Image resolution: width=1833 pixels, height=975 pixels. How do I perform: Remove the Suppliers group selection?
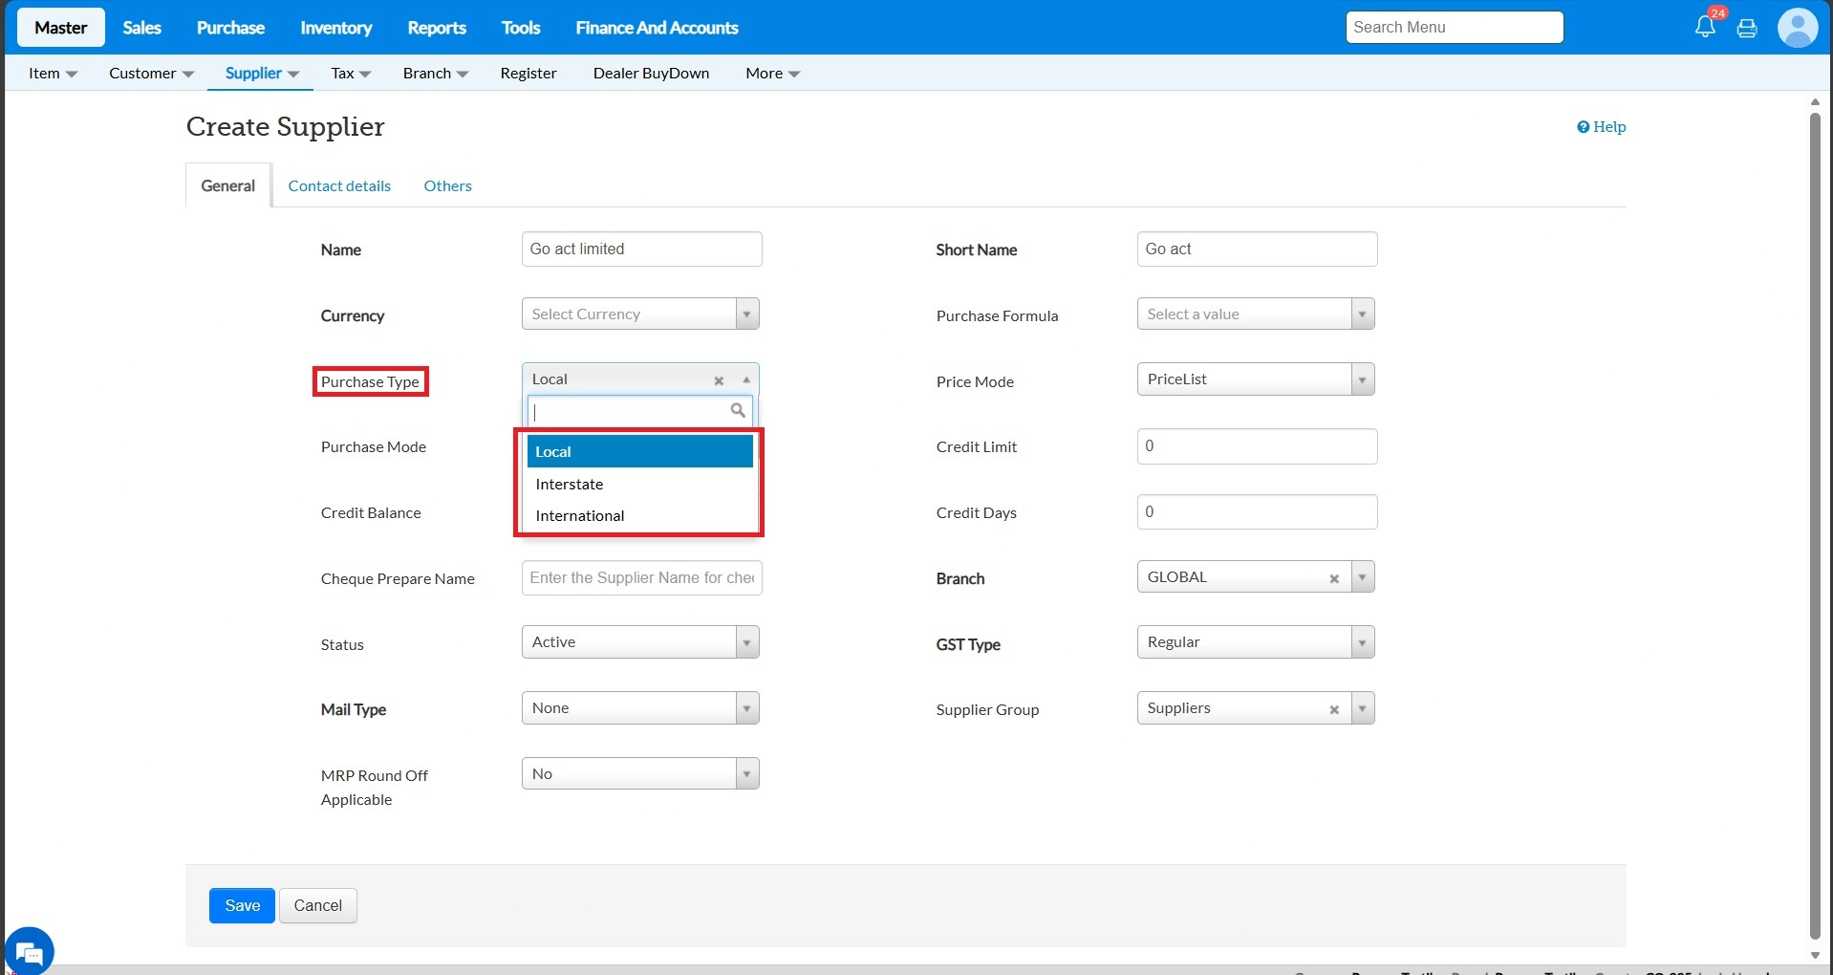click(1334, 709)
